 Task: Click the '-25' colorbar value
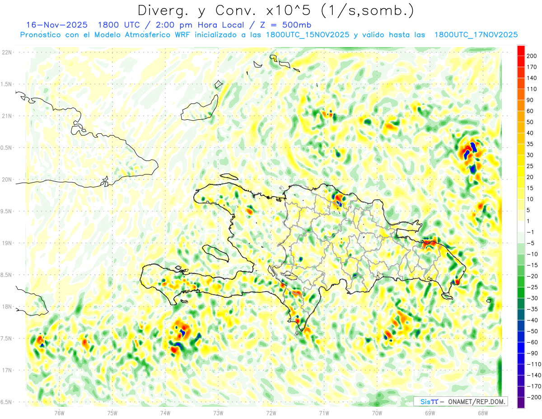point(533,287)
